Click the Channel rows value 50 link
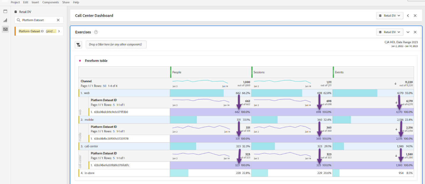425x184 pixels. point(104,86)
